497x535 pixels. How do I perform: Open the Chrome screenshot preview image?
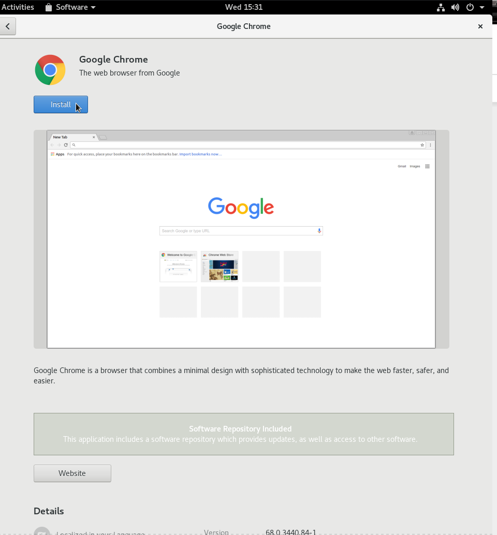click(x=241, y=239)
